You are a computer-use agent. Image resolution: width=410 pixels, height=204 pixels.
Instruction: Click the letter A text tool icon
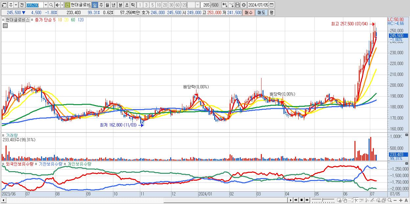coord(406,200)
